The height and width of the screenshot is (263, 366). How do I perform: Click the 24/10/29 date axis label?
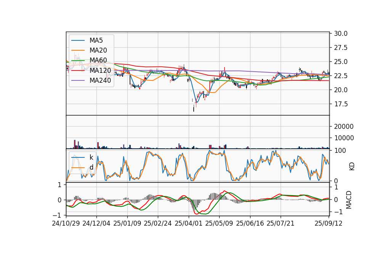coord(66,223)
